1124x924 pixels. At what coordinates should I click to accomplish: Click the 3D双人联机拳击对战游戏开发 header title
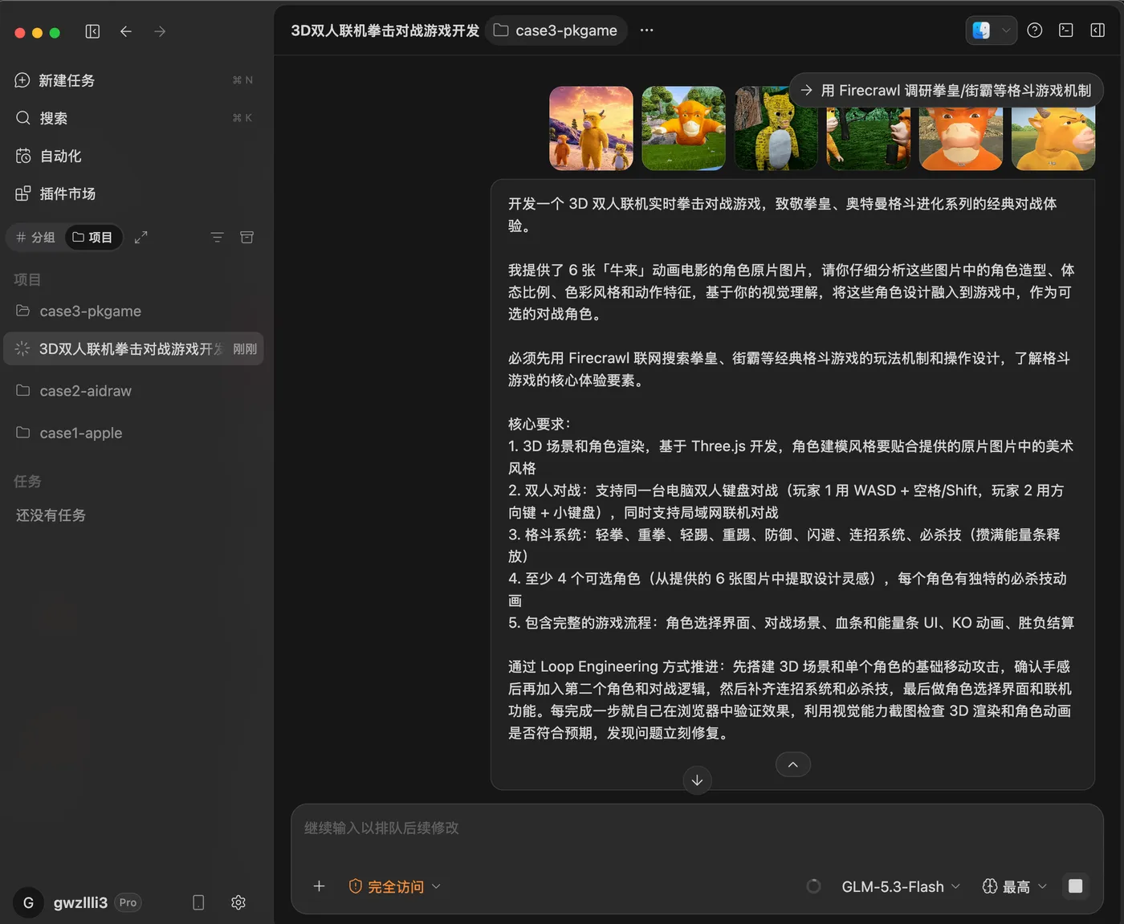click(x=385, y=31)
